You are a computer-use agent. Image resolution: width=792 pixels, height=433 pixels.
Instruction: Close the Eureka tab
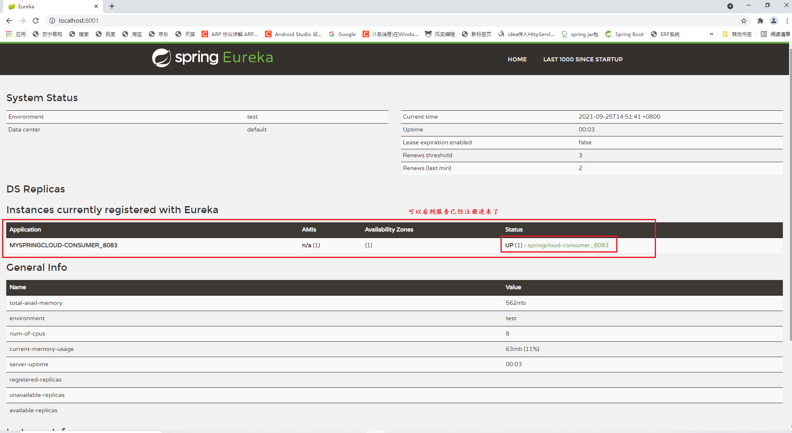tap(96, 7)
